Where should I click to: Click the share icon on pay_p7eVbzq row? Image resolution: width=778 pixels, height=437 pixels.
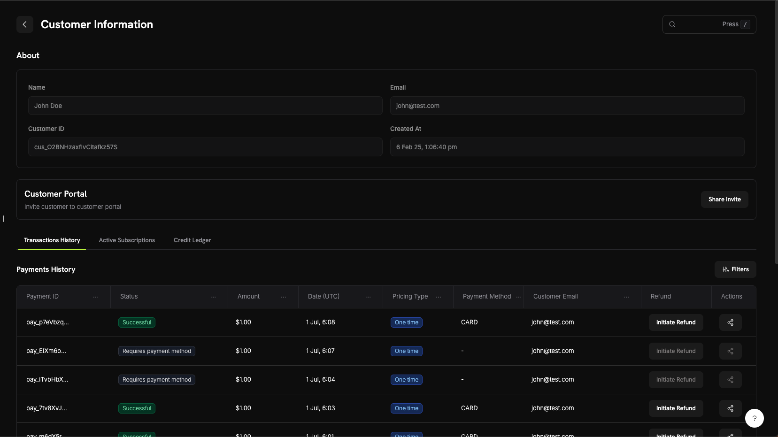tap(730, 322)
